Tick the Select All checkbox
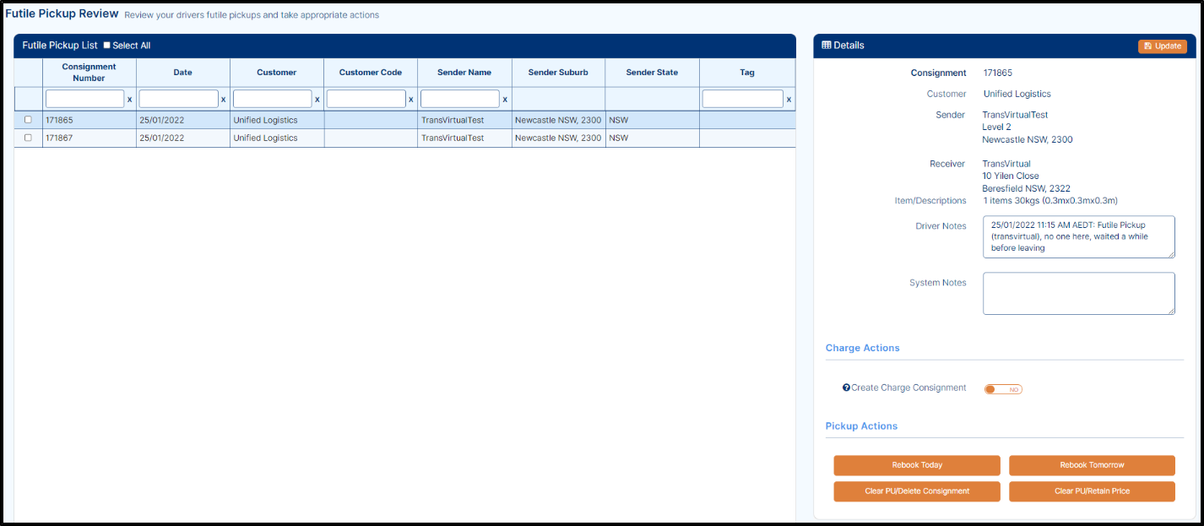This screenshot has height=526, width=1204. click(106, 46)
